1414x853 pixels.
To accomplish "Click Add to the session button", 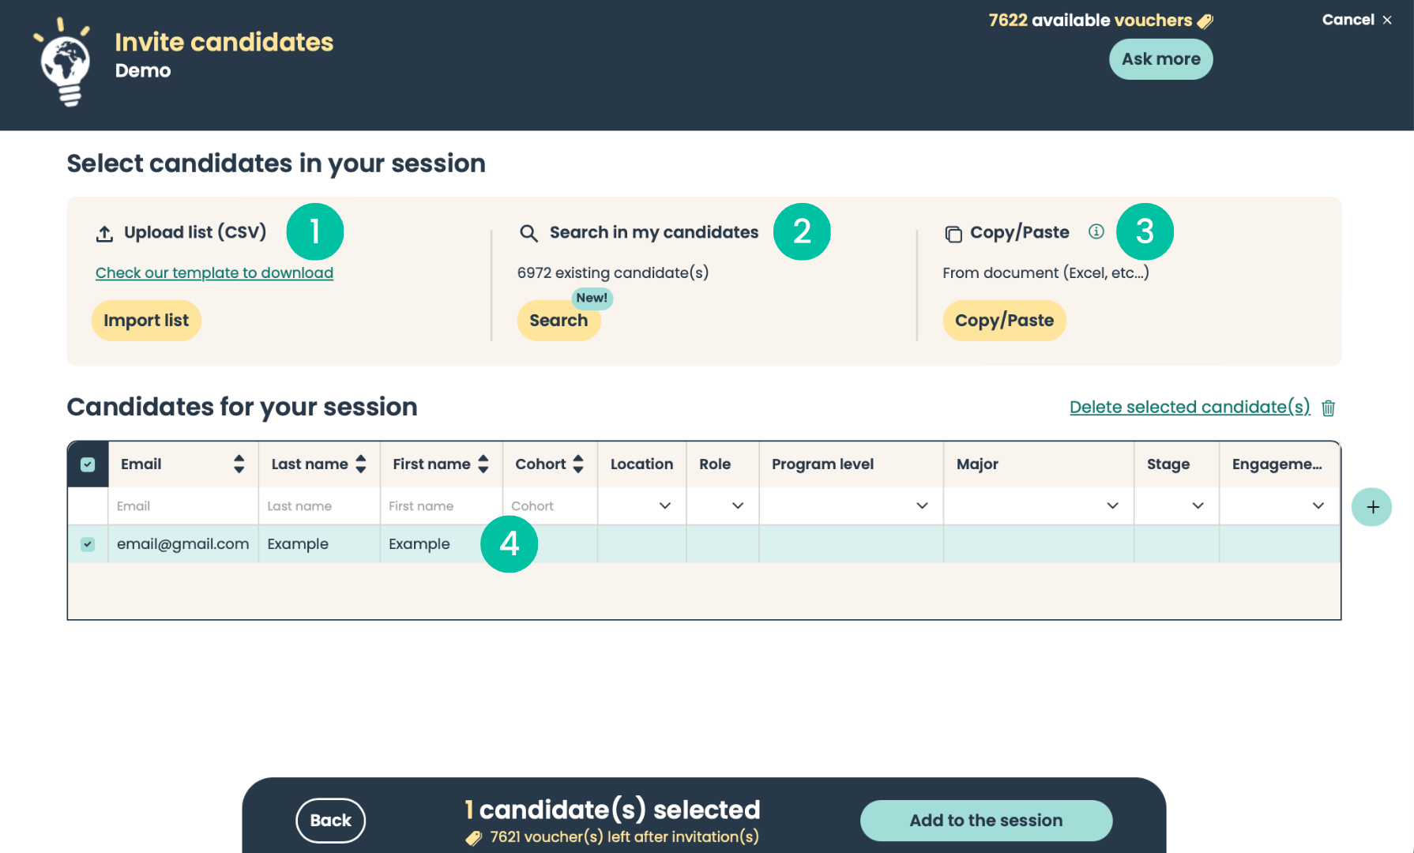I will [986, 821].
